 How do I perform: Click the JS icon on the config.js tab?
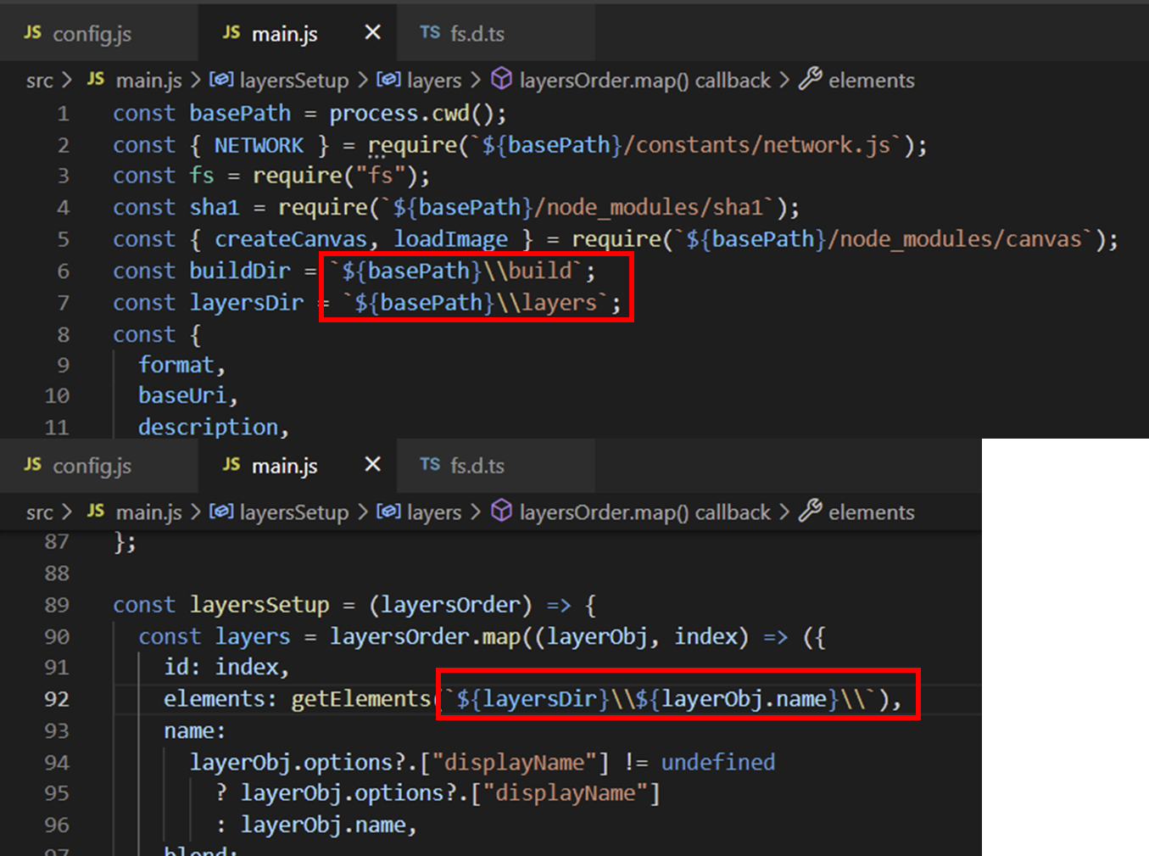tap(32, 33)
